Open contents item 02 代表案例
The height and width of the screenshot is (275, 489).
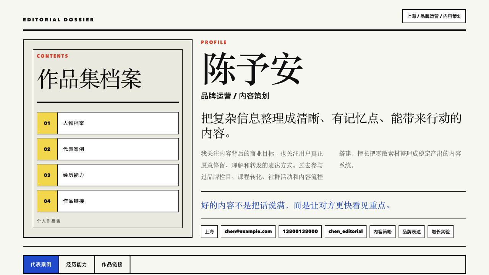(108, 149)
